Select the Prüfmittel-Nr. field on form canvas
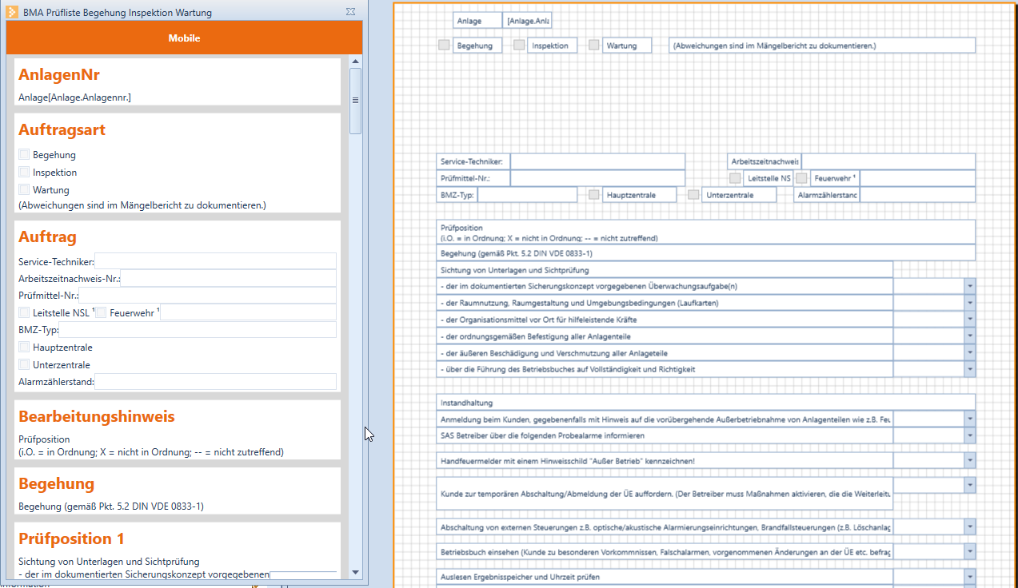Image resolution: width=1018 pixels, height=588 pixels. pos(597,178)
